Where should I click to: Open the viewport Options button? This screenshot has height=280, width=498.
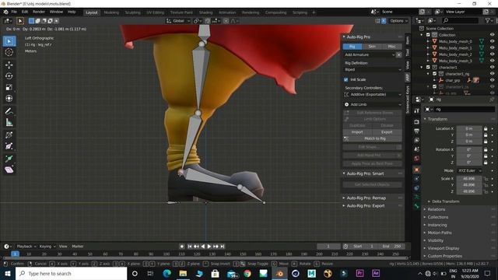(x=399, y=21)
